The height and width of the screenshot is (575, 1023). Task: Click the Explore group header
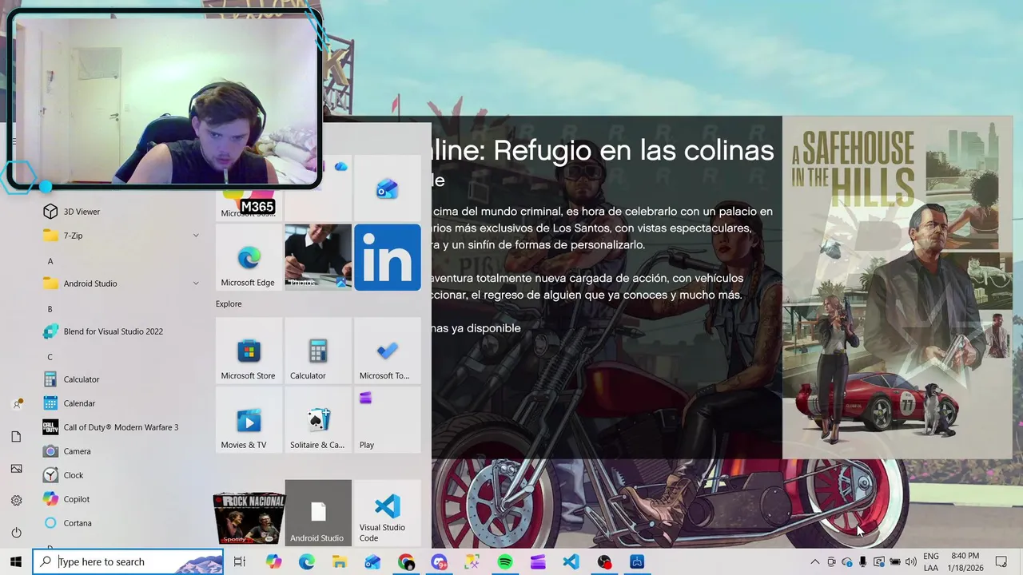coord(229,303)
